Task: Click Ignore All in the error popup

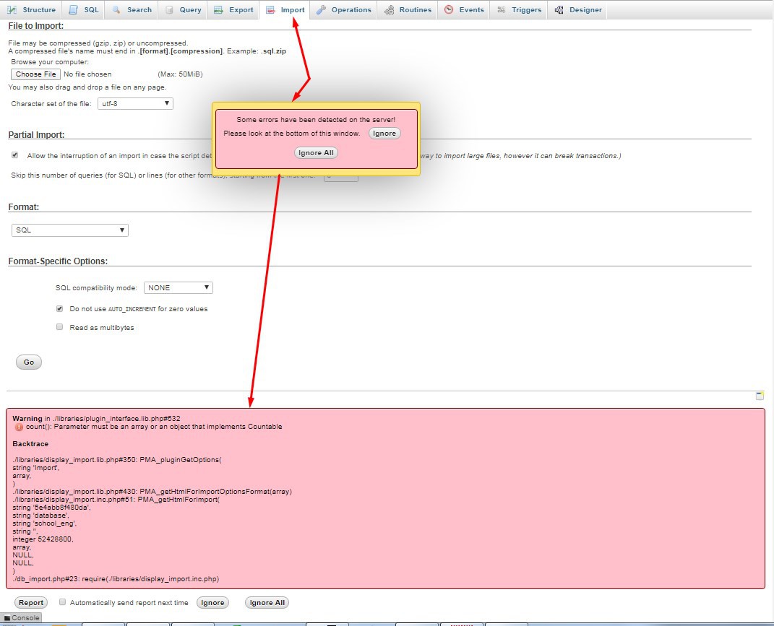Action: [316, 153]
